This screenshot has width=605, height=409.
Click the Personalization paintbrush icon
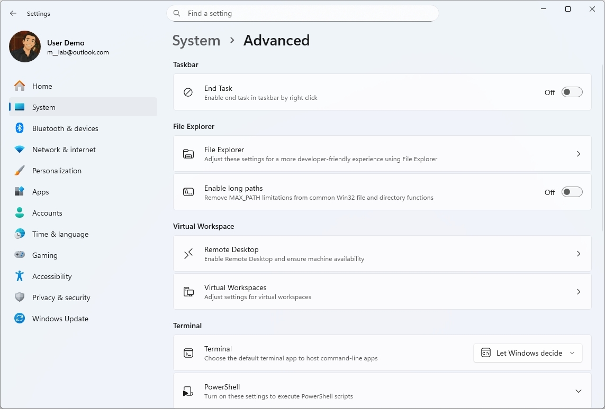pyautogui.click(x=20, y=171)
